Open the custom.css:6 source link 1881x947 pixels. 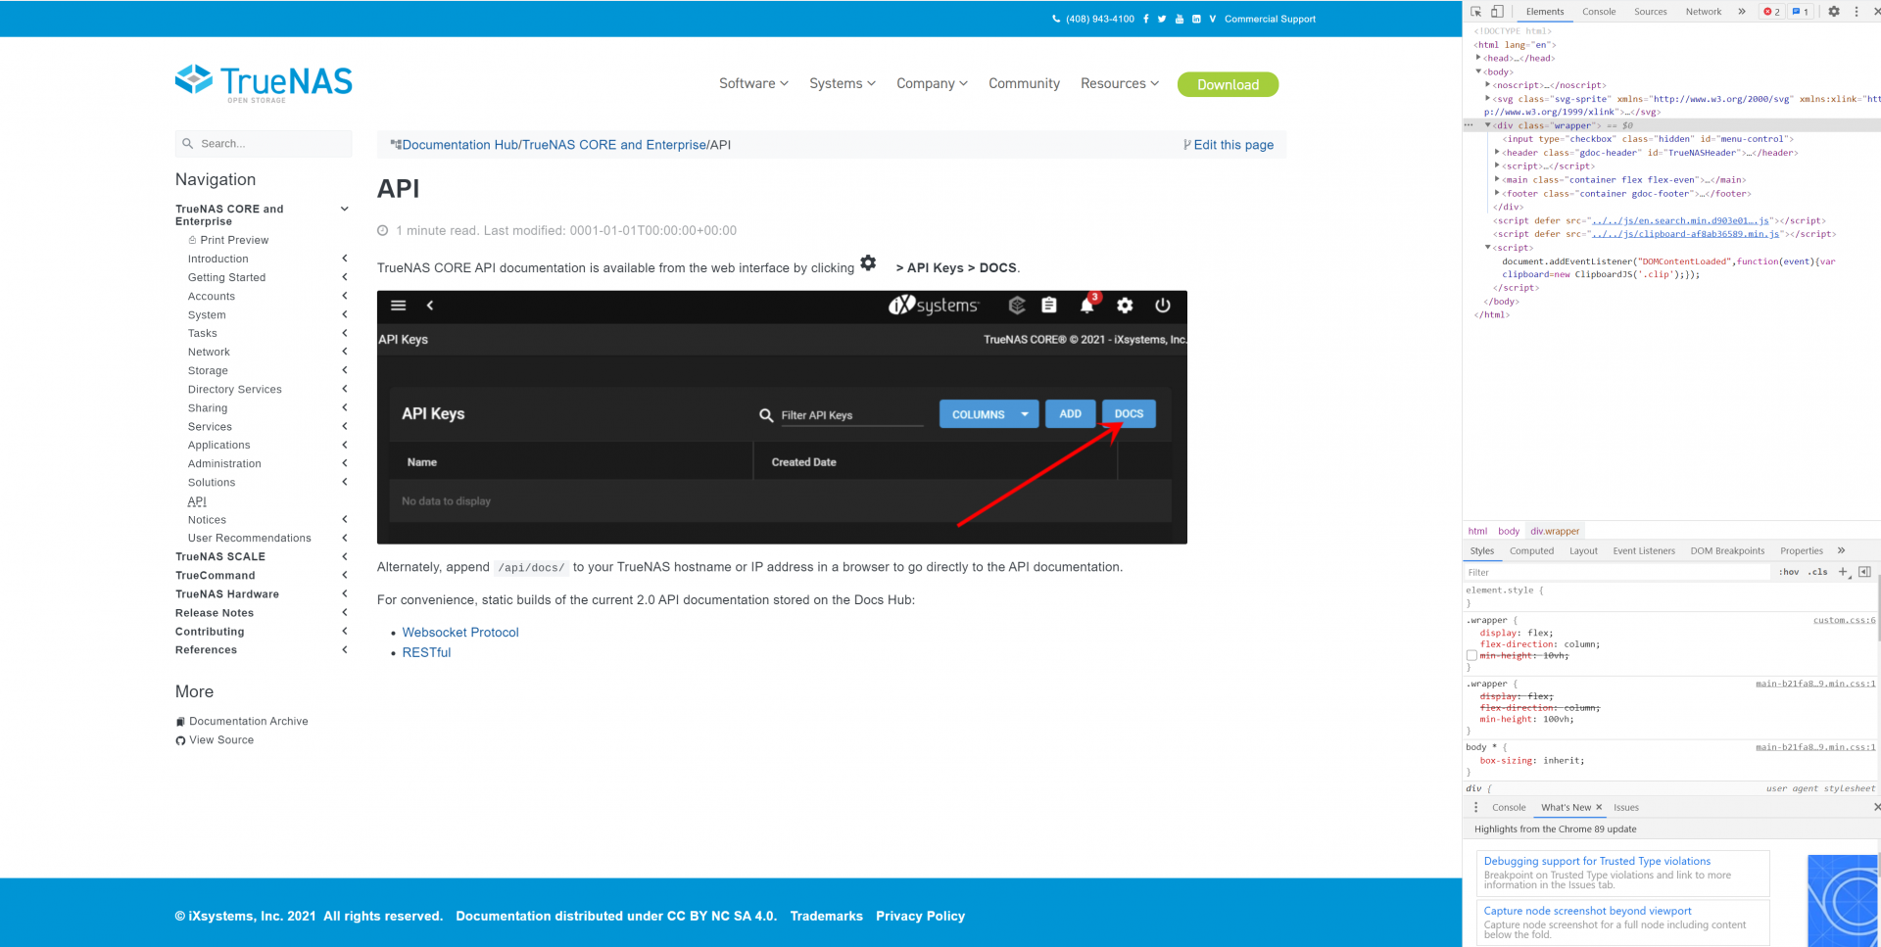(1844, 620)
